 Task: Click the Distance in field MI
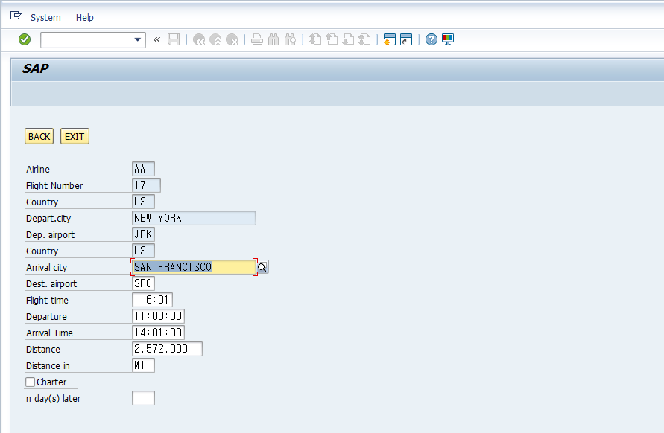(143, 365)
